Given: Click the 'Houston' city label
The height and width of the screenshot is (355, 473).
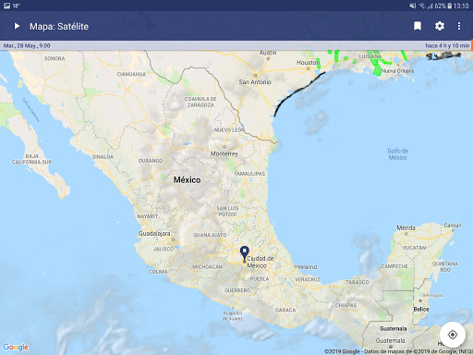Looking at the screenshot, I should click(308, 63).
